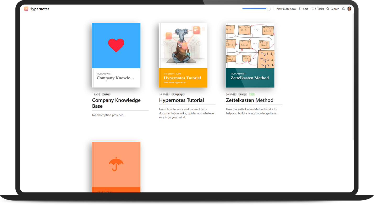Screen dimensions: 374x205
Task: Click the Hypernotes app title
Action: (x=39, y=9)
